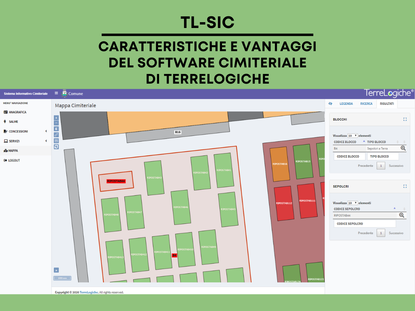The image size is (415, 311).
Task: Switch to the RICERCA tab
Action: [x=366, y=104]
